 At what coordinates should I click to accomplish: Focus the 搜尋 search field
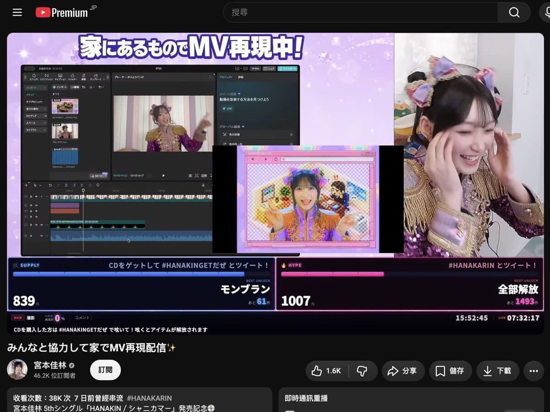[360, 12]
